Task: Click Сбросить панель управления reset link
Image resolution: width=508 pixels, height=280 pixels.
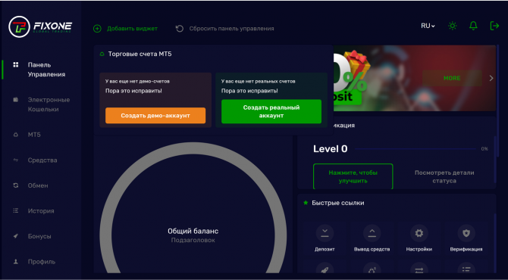Action: (x=225, y=29)
